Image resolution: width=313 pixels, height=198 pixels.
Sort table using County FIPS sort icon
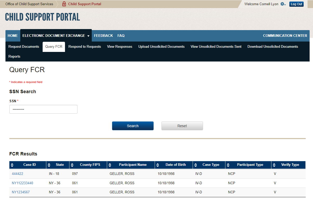(72, 165)
